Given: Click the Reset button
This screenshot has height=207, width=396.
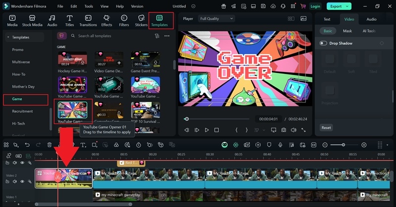Looking at the screenshot, I should pyautogui.click(x=326, y=128).
